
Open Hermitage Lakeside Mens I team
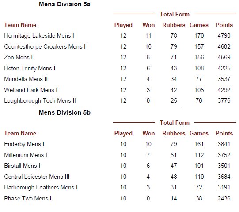[39, 36]
